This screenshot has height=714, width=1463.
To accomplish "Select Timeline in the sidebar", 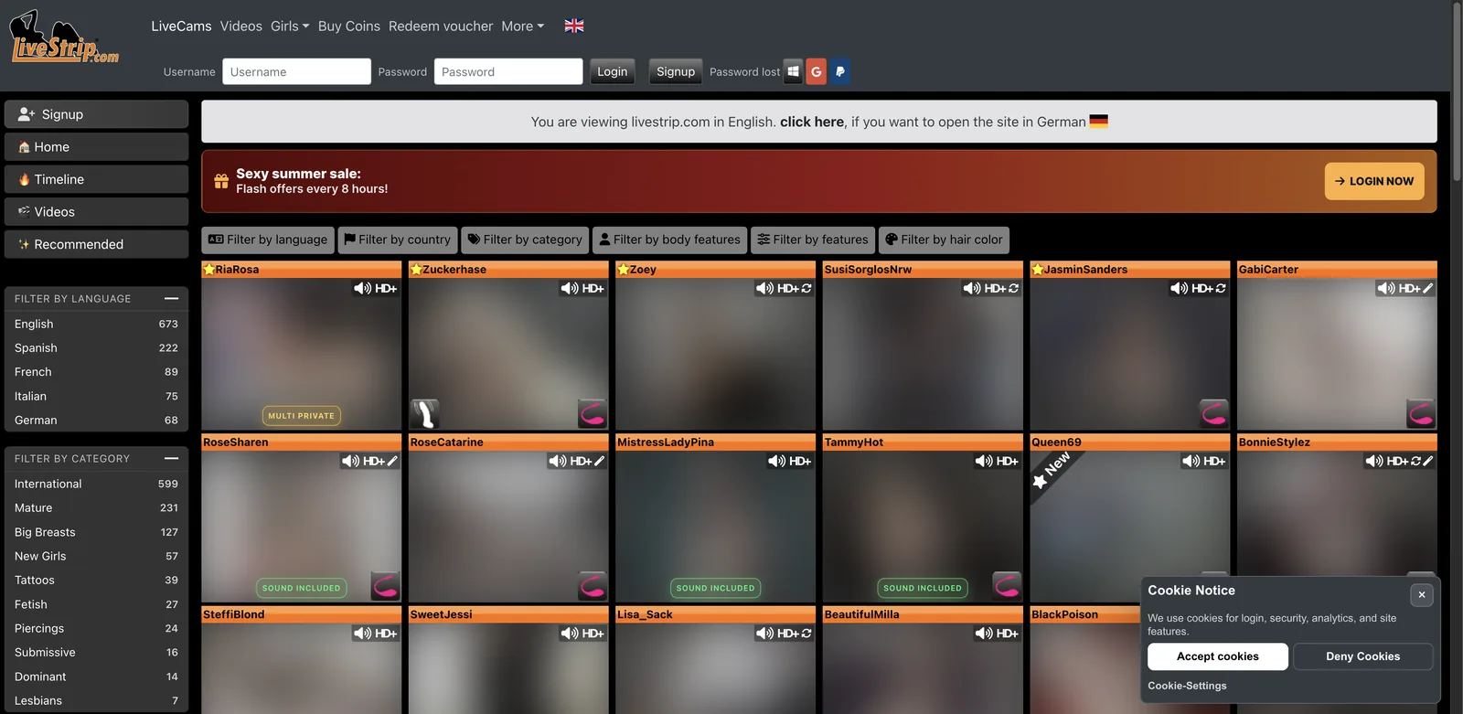I will point(96,179).
